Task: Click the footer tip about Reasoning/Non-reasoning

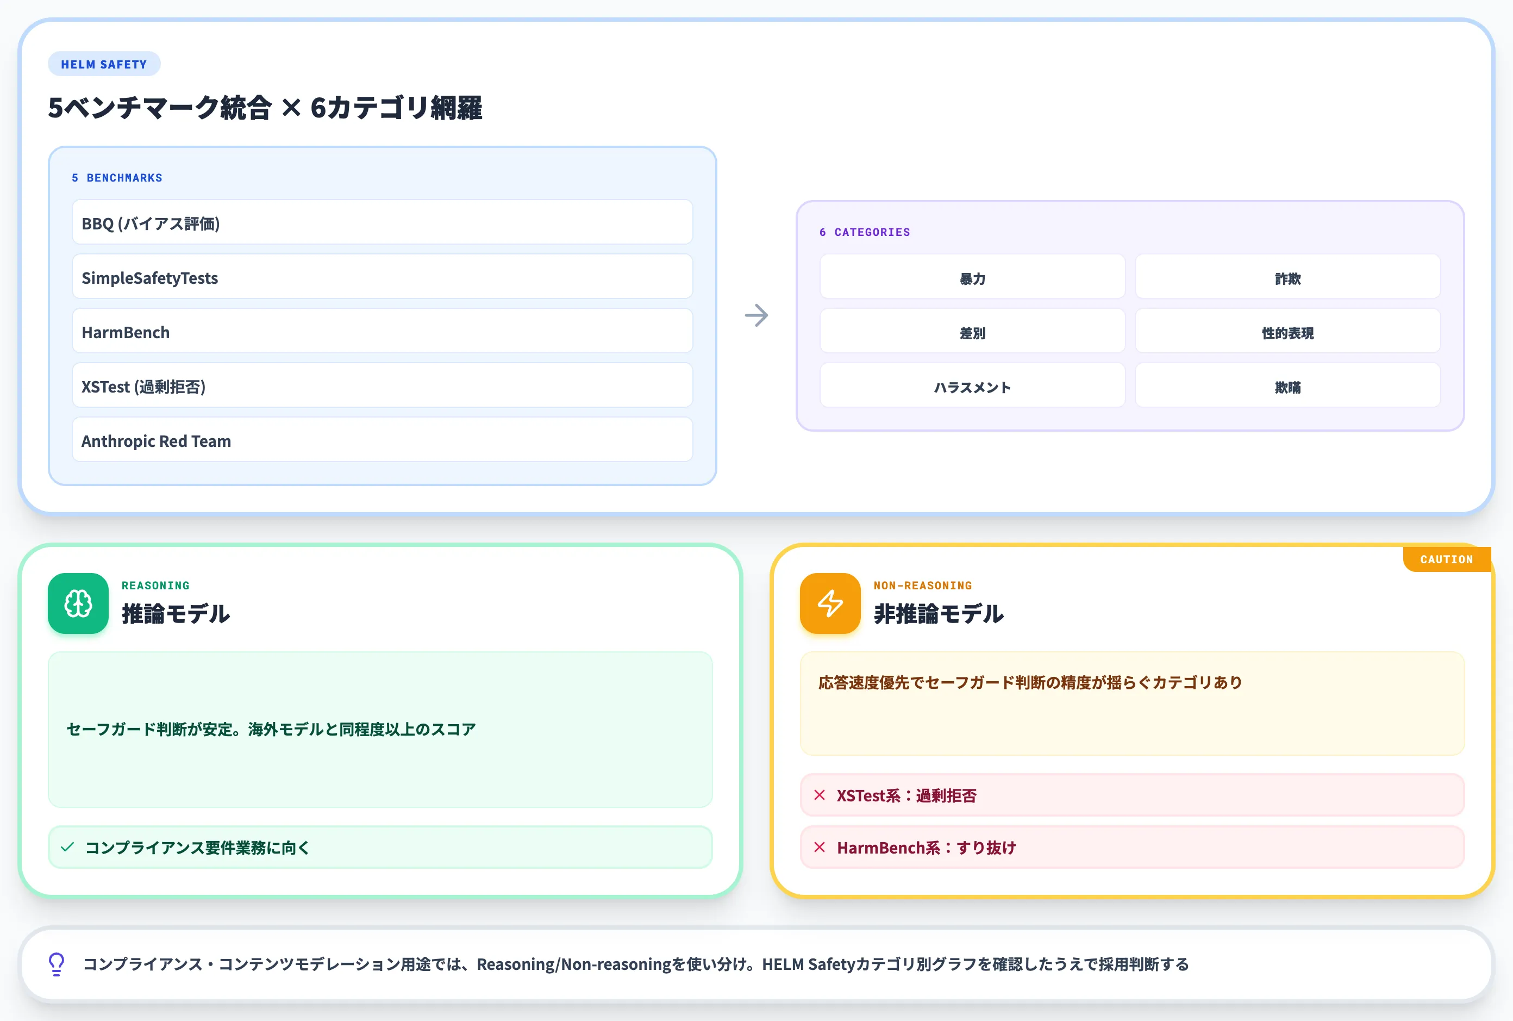Action: 636,964
